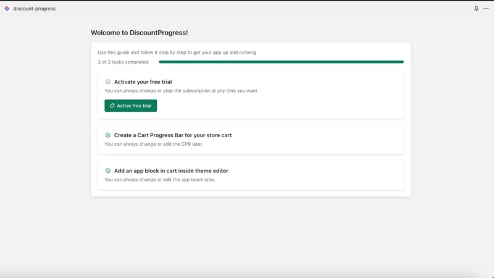
Task: Click 'You can always change or edit the CPB later' text
Action: click(x=154, y=144)
